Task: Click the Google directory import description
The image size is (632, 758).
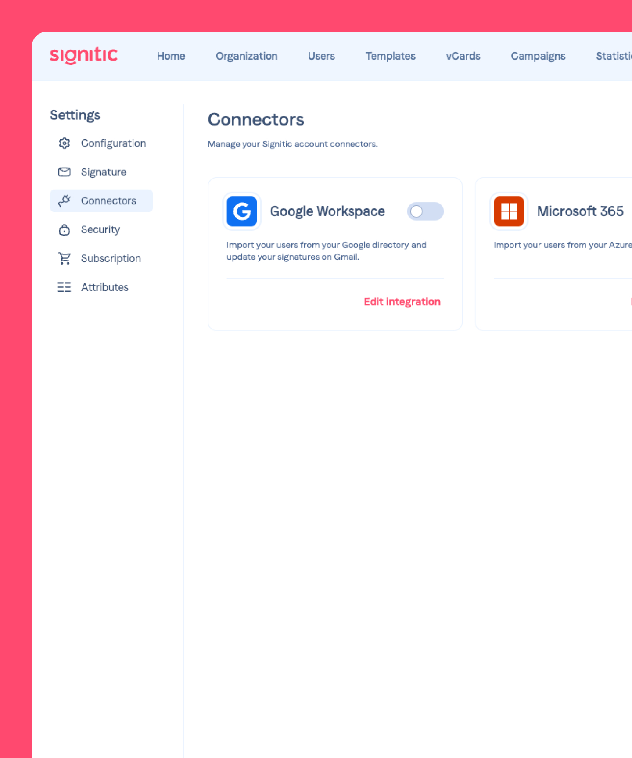Action: click(327, 251)
